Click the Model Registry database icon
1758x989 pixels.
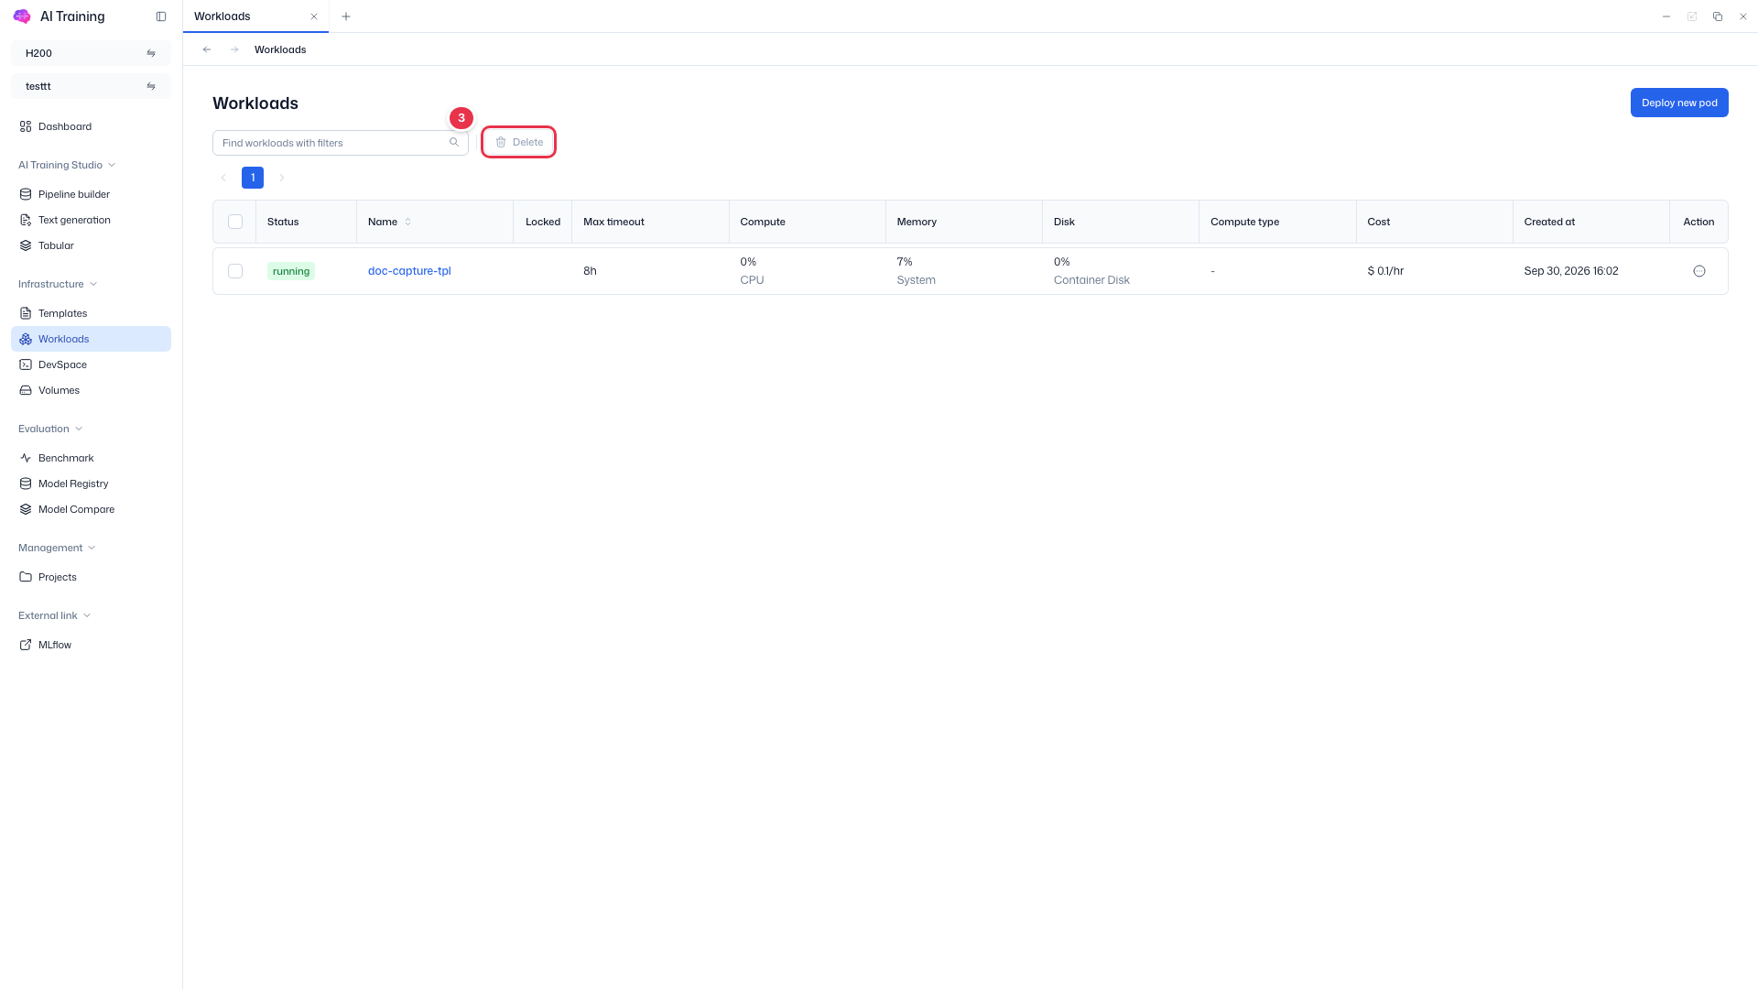26,484
